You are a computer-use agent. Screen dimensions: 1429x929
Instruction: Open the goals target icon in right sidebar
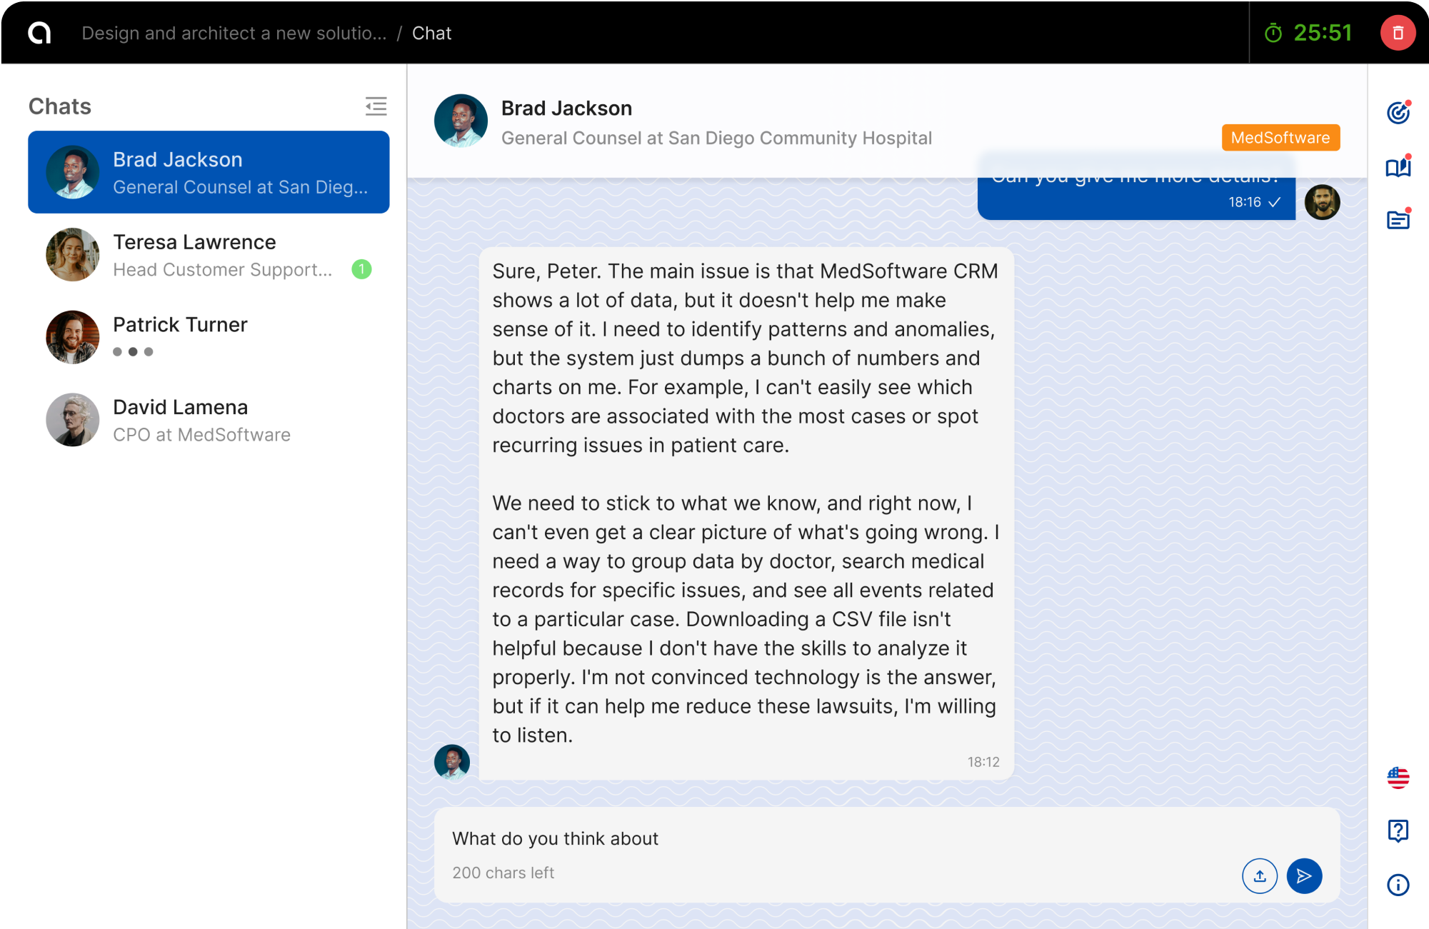(1398, 113)
